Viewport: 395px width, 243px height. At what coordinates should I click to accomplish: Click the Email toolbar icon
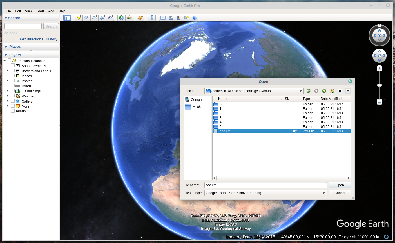(163, 18)
